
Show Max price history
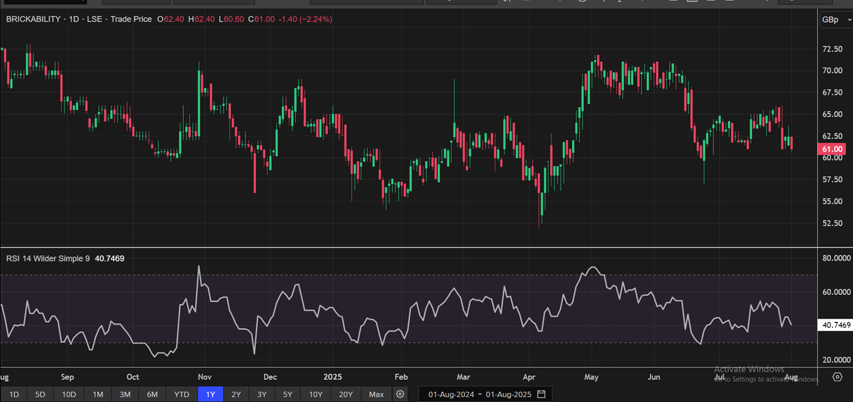tap(376, 394)
